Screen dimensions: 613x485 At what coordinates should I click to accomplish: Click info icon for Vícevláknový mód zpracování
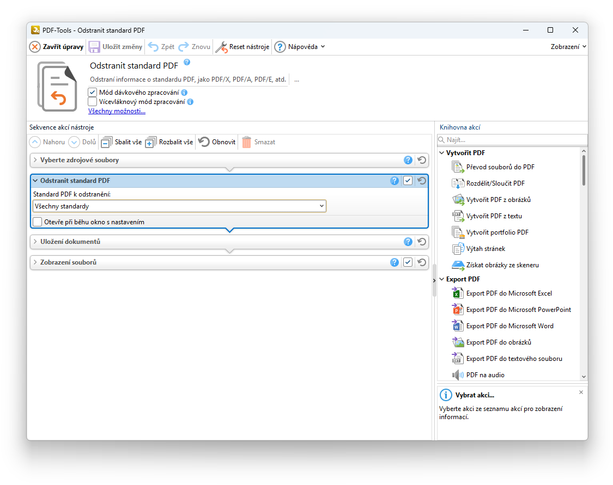(190, 102)
